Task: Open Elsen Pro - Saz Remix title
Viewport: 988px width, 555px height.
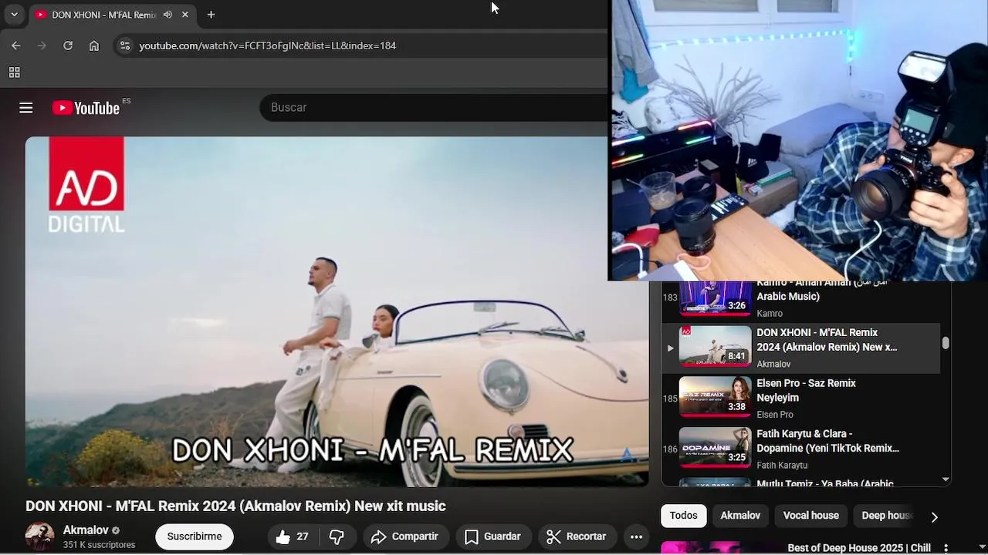Action: point(806,390)
